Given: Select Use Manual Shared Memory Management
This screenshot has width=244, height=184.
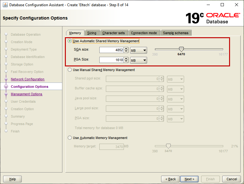Looking at the screenshot, I should pos(70,70).
